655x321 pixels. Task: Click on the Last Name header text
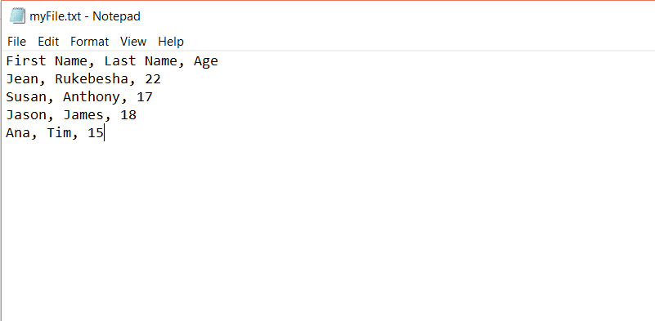tap(141, 61)
